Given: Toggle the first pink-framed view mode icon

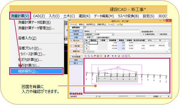Looking at the screenshot, I should tap(123, 56).
